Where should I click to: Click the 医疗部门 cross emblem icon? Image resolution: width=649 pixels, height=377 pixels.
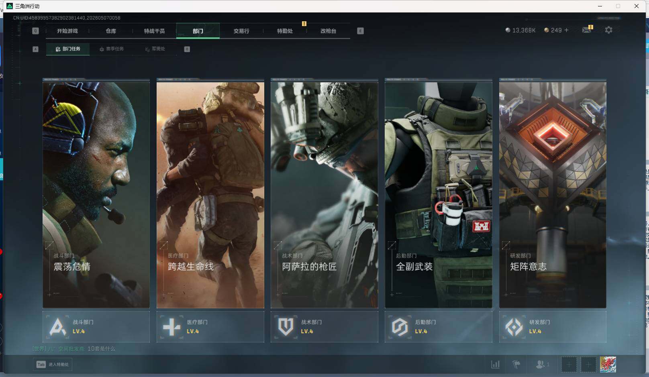point(171,327)
